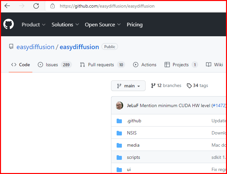
Task: Open the Actions tab
Action: tap(145, 65)
